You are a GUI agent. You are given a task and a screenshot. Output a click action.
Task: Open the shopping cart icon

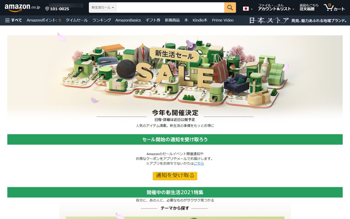click(x=335, y=8)
